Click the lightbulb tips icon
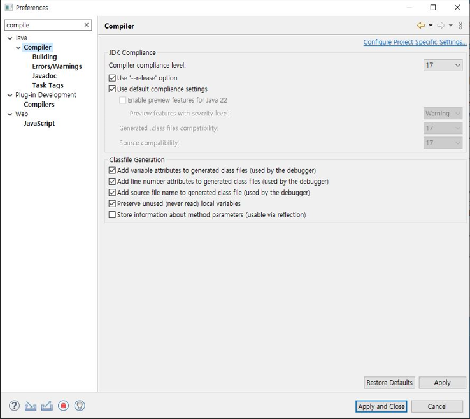 pos(80,406)
